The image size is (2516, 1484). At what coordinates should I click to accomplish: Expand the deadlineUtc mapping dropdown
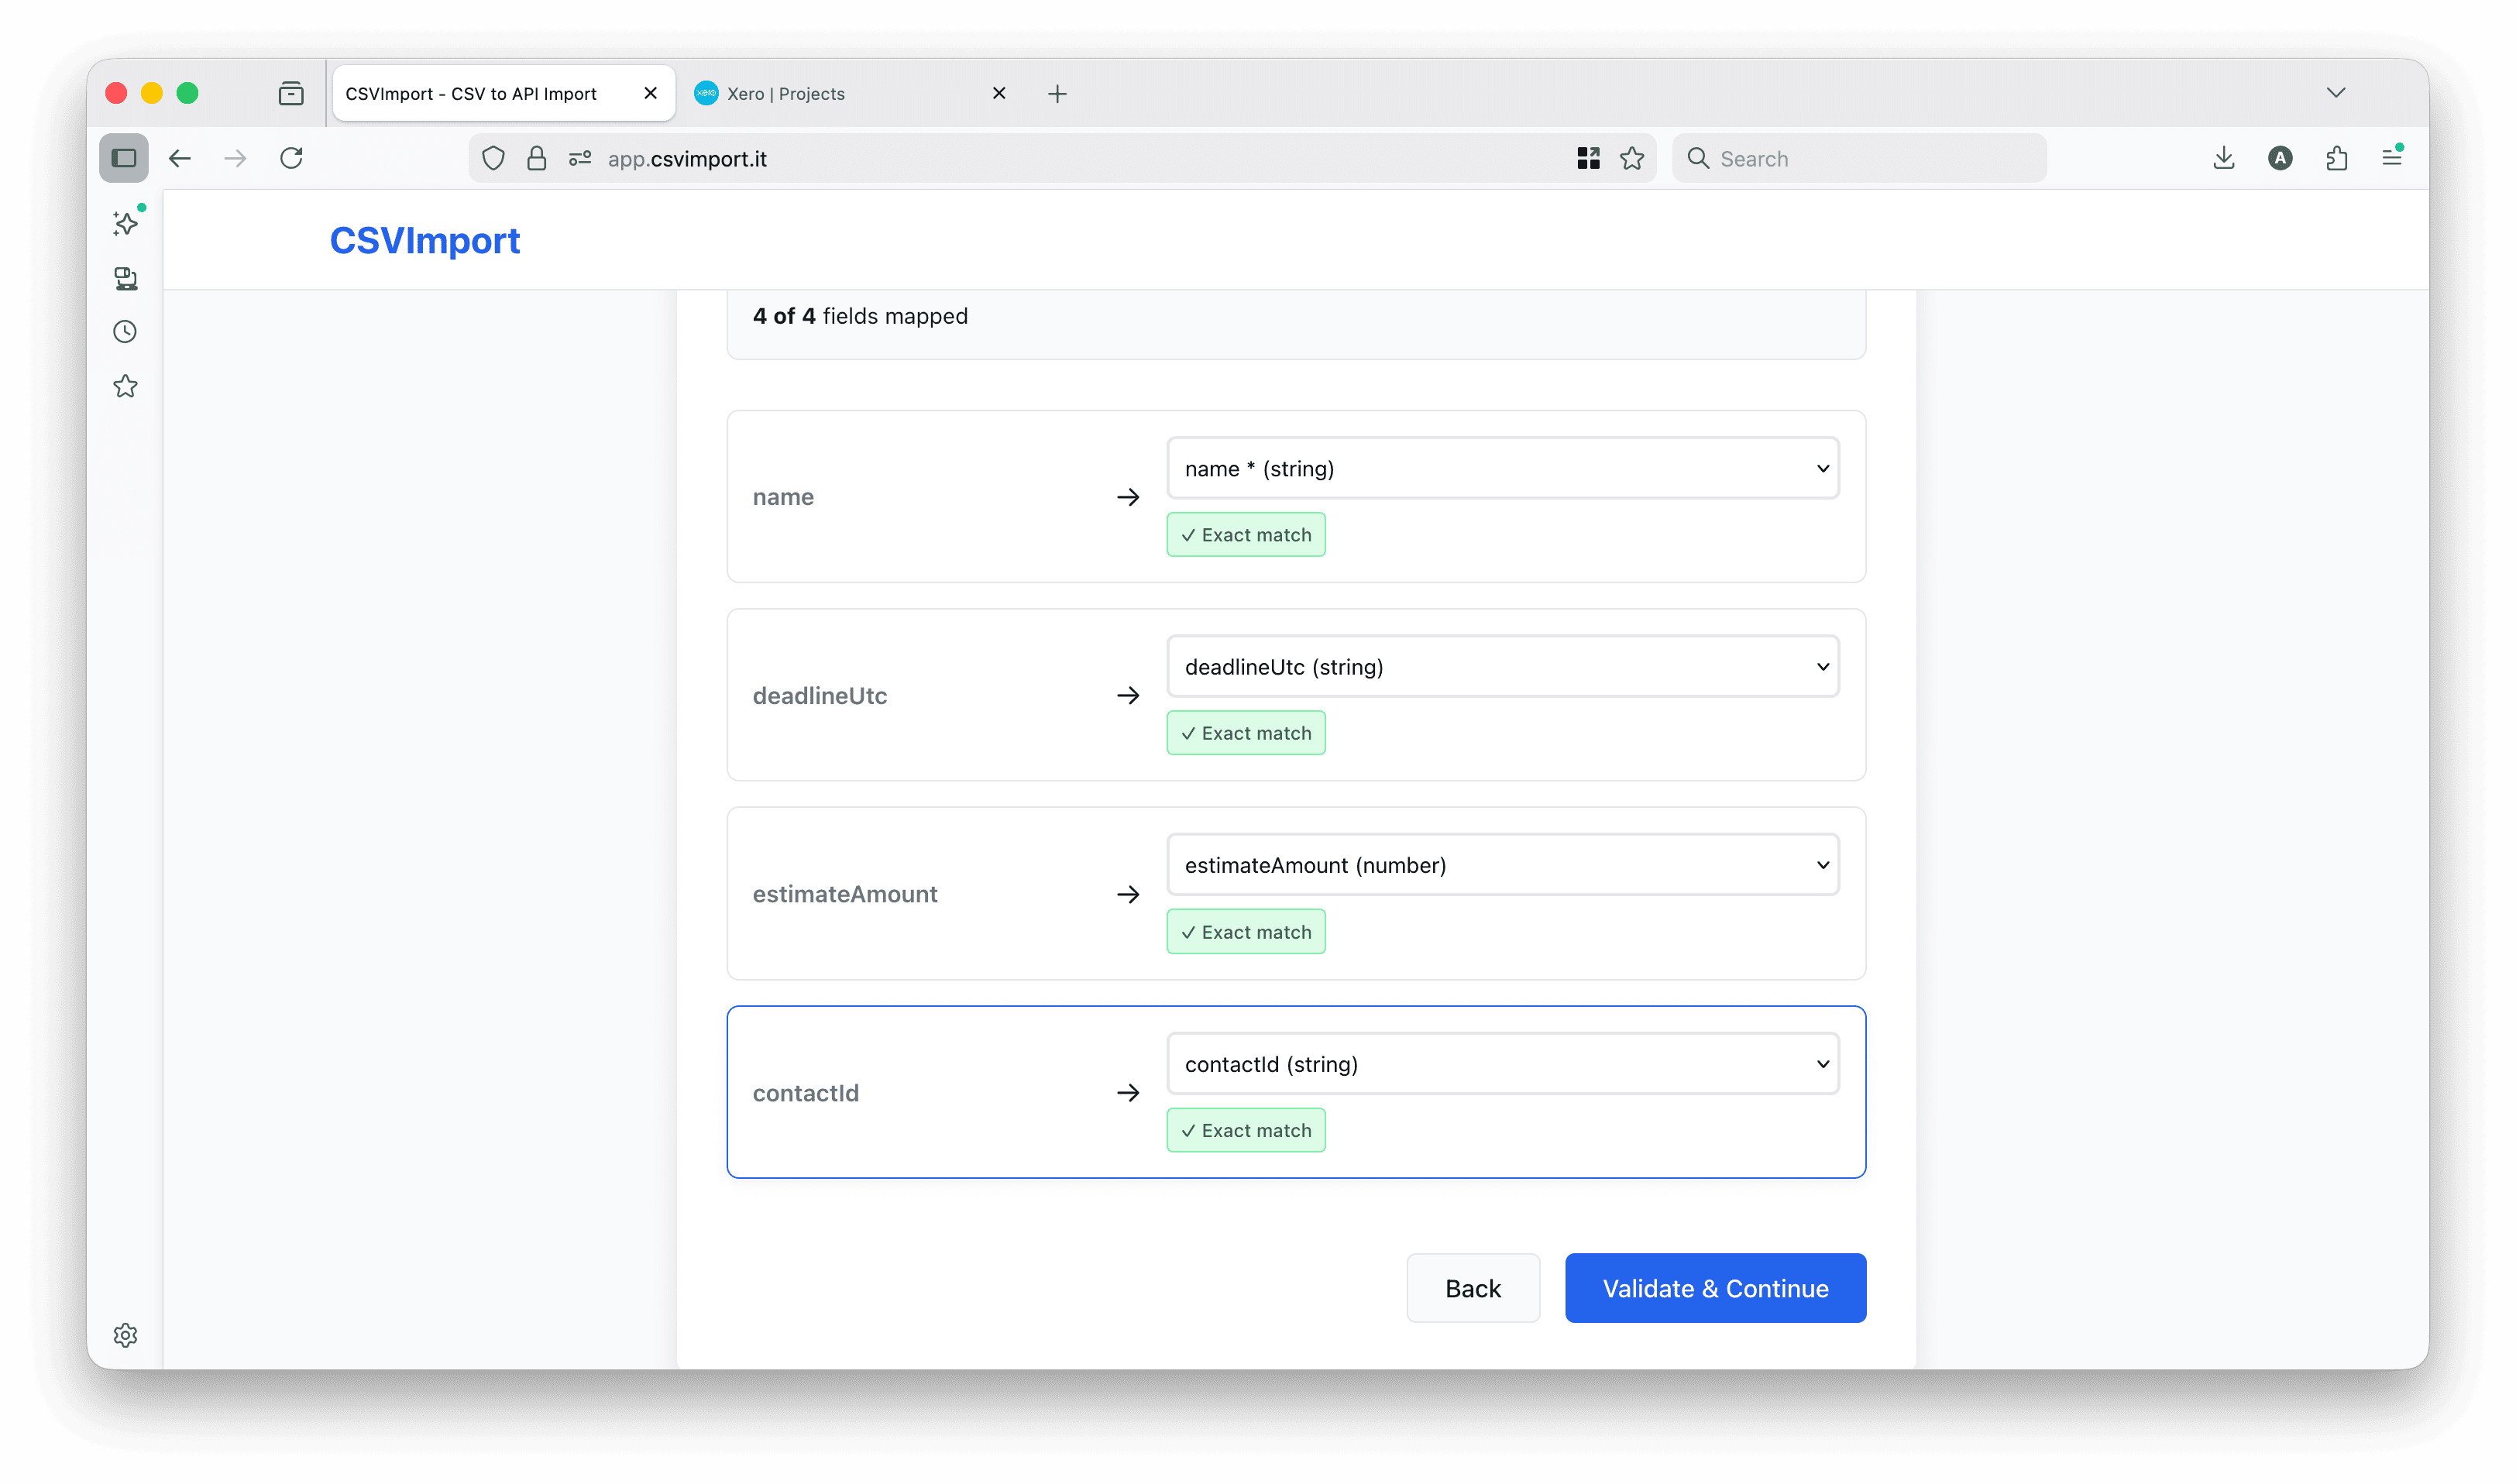coord(1502,667)
